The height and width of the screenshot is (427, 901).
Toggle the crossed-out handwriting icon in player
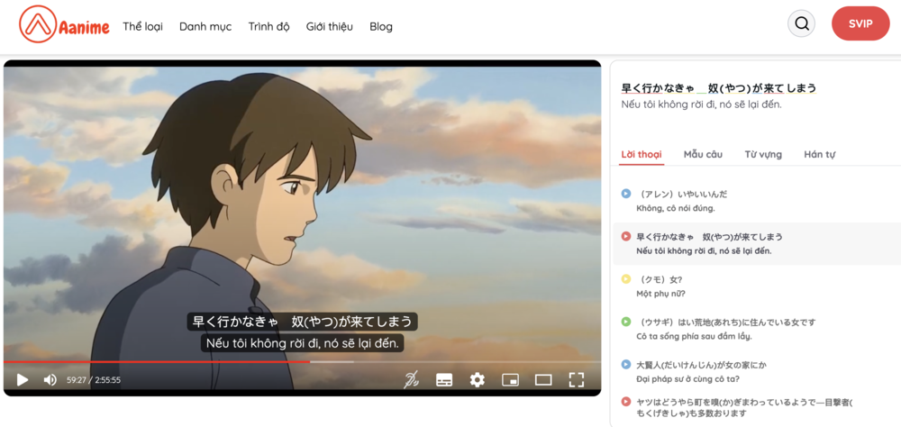tap(411, 380)
